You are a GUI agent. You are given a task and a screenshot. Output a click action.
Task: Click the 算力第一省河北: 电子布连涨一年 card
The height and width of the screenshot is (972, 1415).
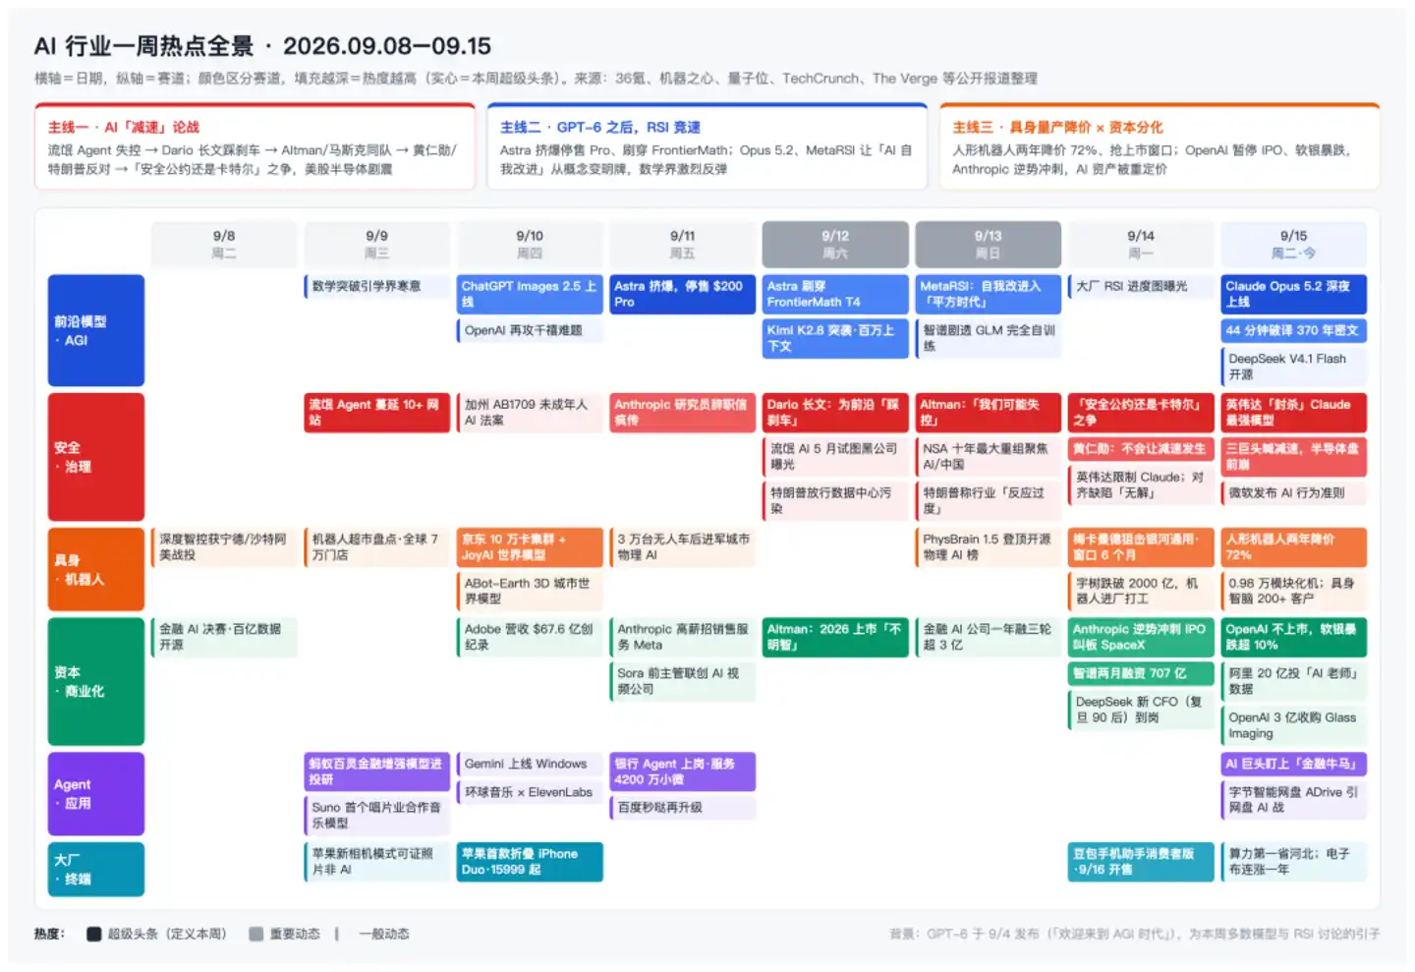[x=1294, y=862]
